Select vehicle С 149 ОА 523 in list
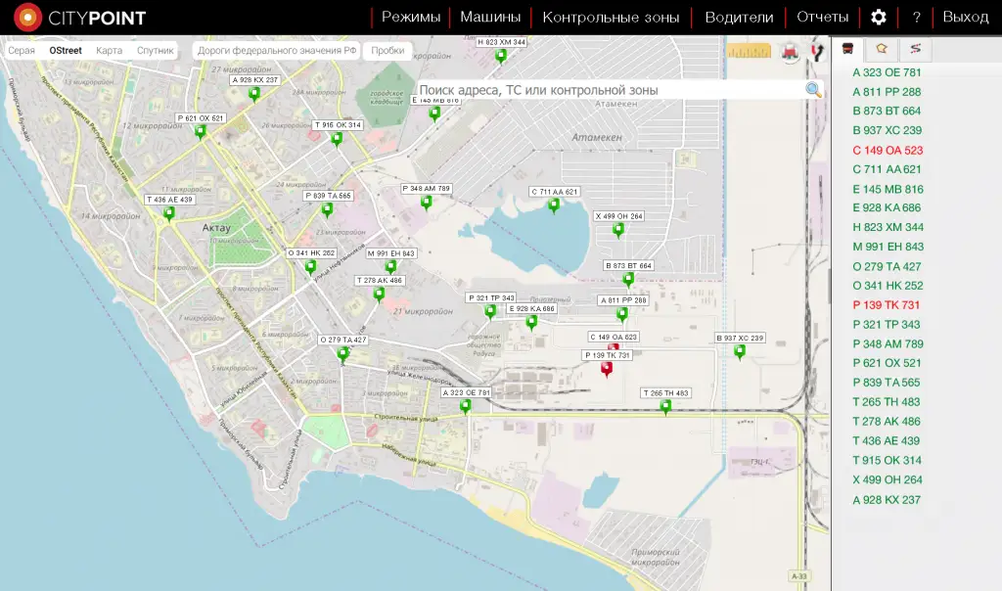The image size is (1002, 591). pos(888,151)
